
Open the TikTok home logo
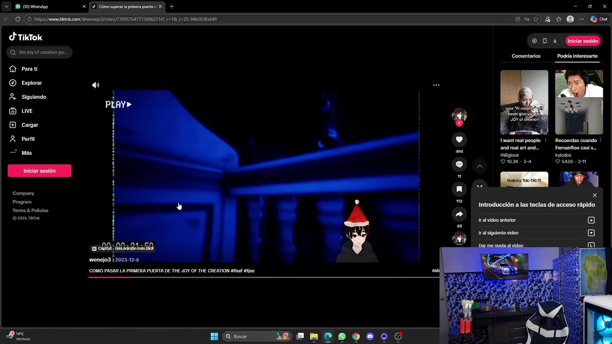click(25, 37)
